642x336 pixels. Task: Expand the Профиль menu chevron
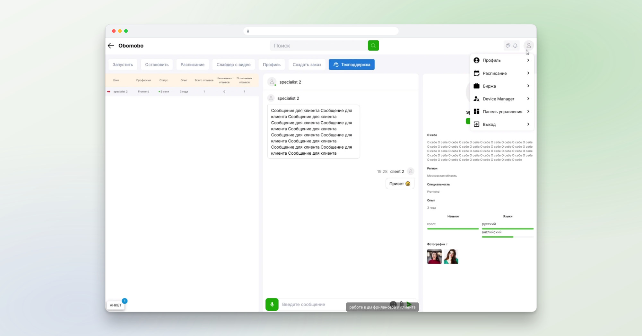[x=528, y=60]
